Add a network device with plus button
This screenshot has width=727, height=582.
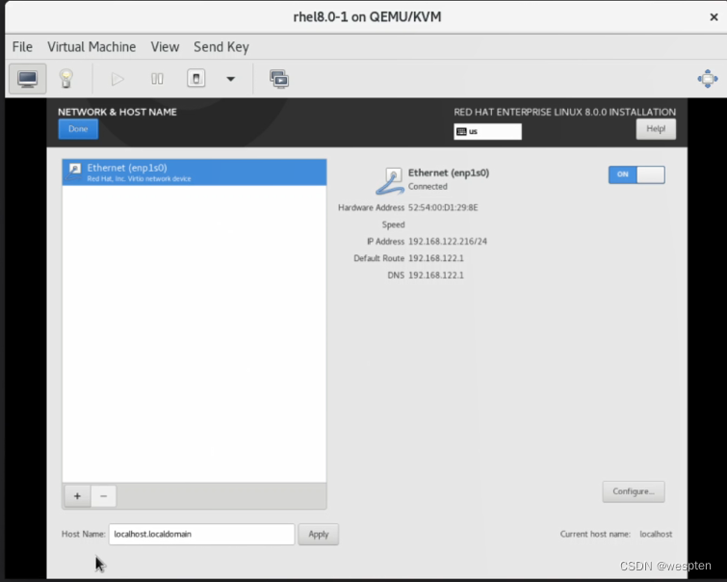coord(77,496)
